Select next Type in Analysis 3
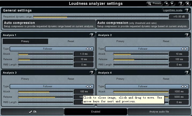Image resolution: width=192 pixels, height=116 pixels. click(x=91, y=86)
